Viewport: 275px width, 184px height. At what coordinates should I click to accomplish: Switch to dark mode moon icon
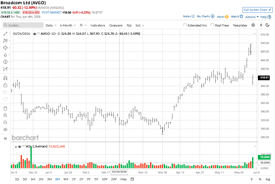(267, 25)
